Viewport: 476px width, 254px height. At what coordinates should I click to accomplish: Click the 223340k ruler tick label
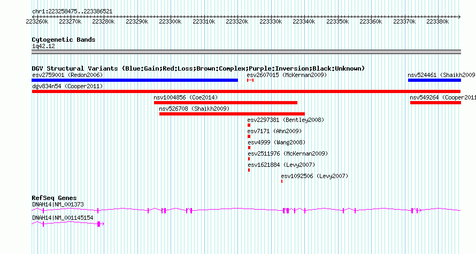point(304,21)
